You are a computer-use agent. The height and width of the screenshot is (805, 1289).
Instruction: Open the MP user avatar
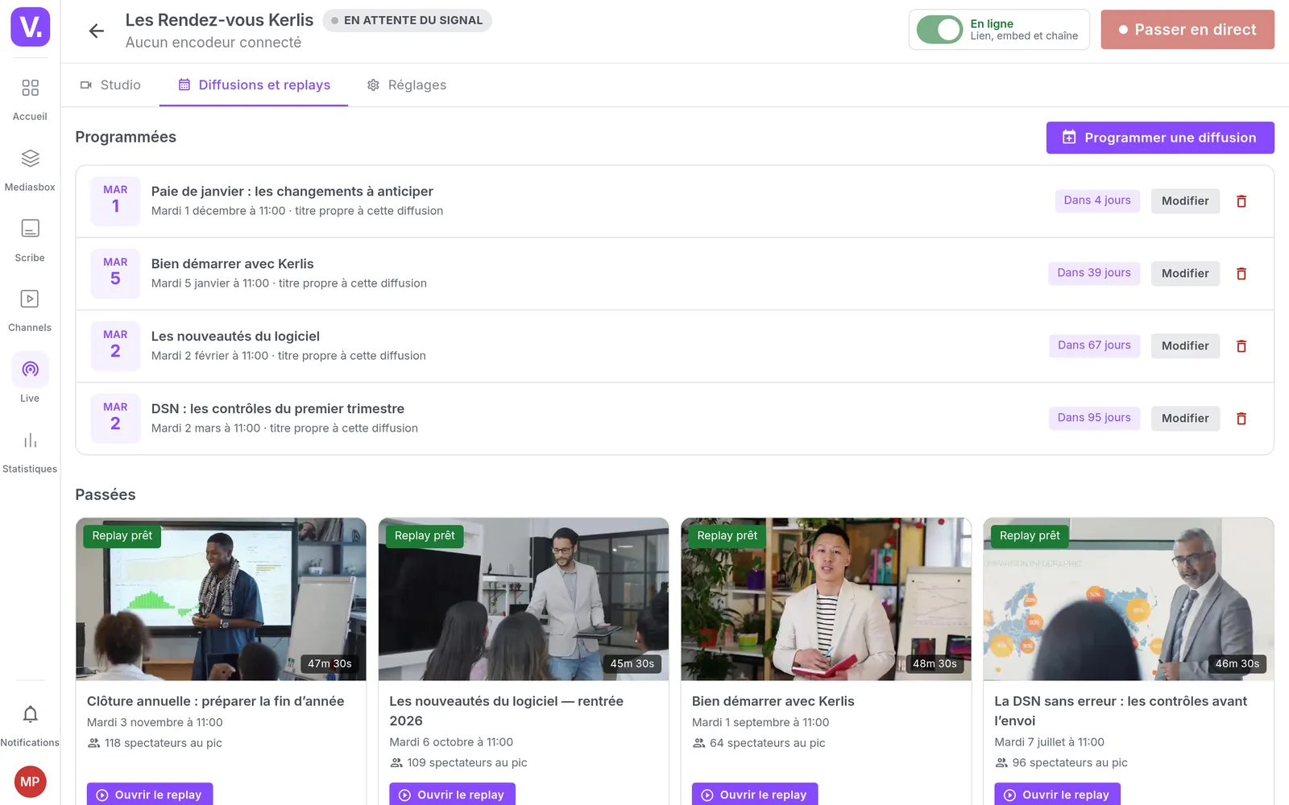(30, 782)
